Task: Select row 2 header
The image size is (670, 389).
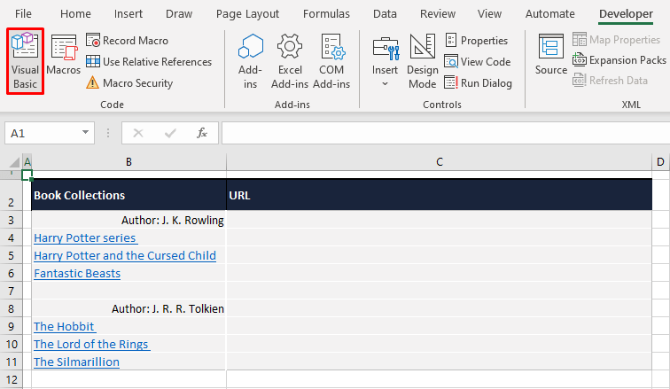Action: pos(11,195)
